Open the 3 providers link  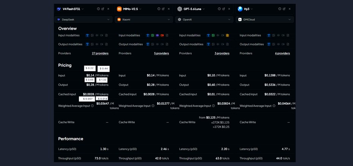coord(222,54)
